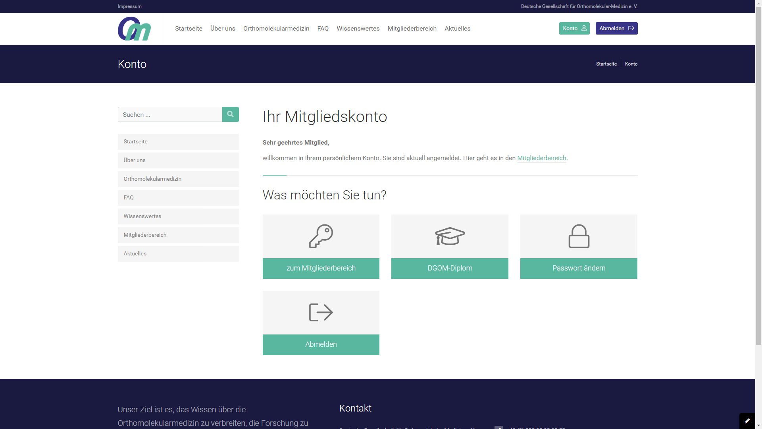Click the DGOM logo in header
Viewport: 762px width, 429px height.
coord(134,29)
